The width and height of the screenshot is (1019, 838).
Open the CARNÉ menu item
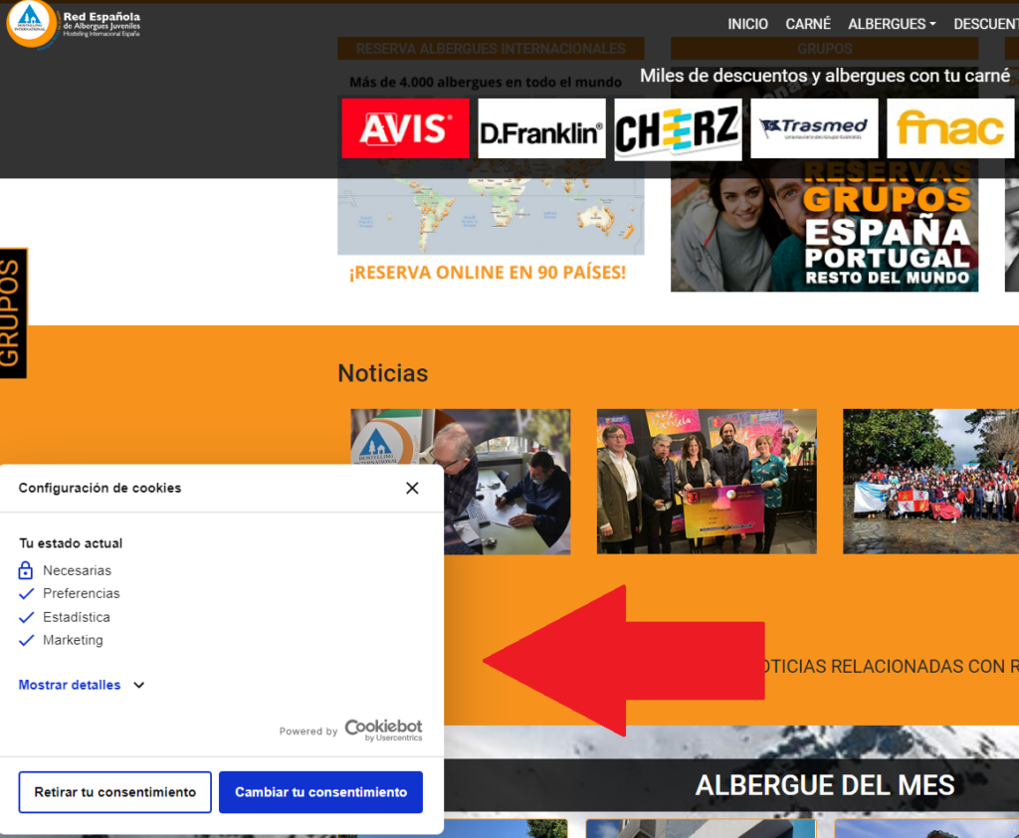(808, 24)
